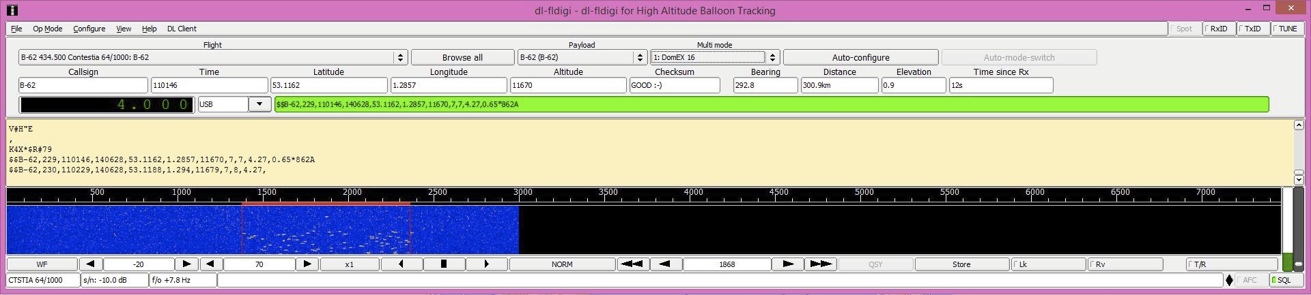Center waterfall on signal (square button)

(444, 264)
